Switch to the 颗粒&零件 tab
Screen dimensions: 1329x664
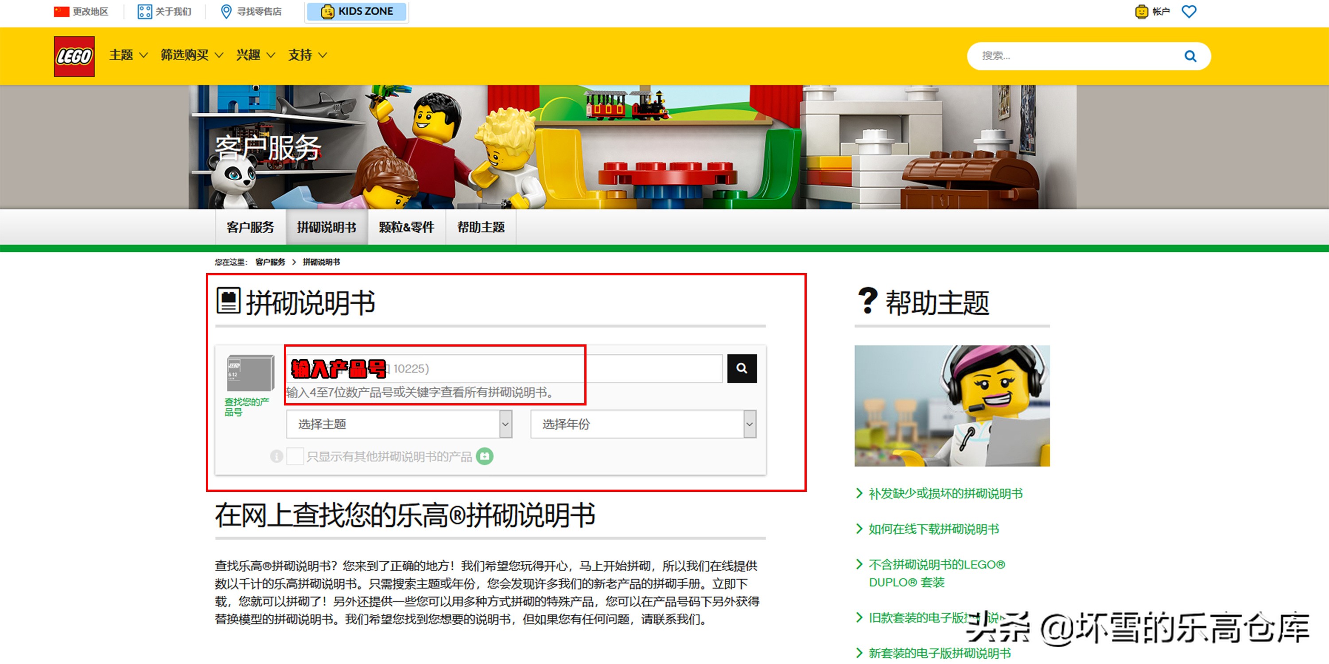click(407, 227)
